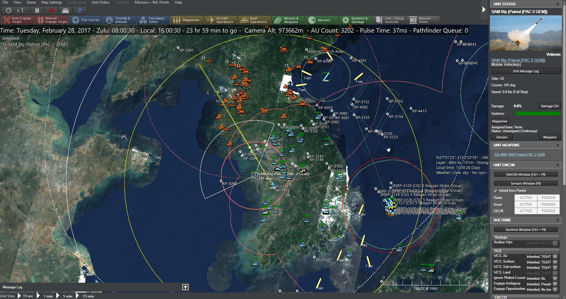Set Sonar to ACTIVE
566x299 pixels.
526,204
